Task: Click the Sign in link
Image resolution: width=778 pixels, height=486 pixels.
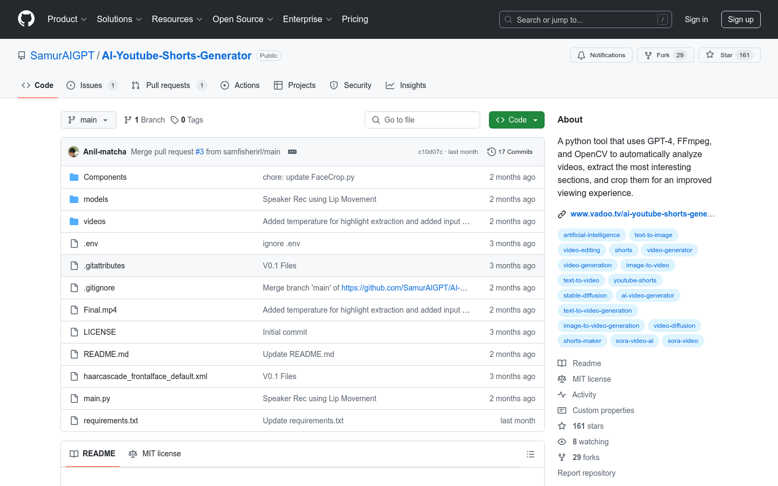Action: pyautogui.click(x=696, y=19)
